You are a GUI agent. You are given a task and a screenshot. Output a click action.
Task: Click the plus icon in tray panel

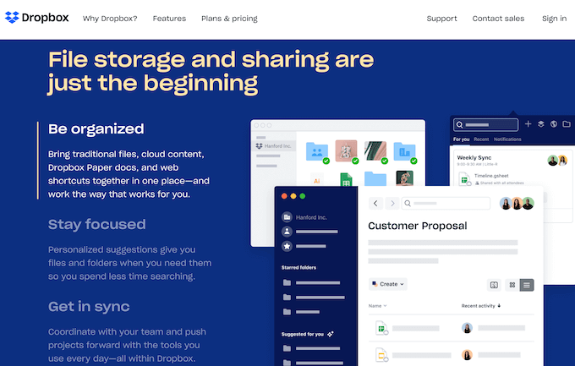(x=528, y=124)
